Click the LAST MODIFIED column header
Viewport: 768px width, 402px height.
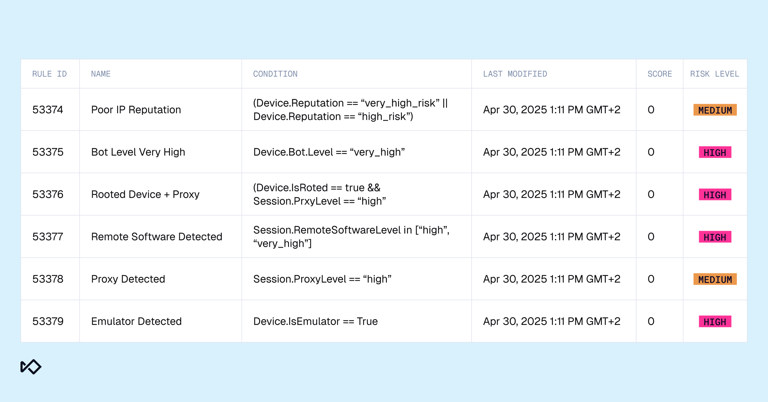(x=515, y=74)
